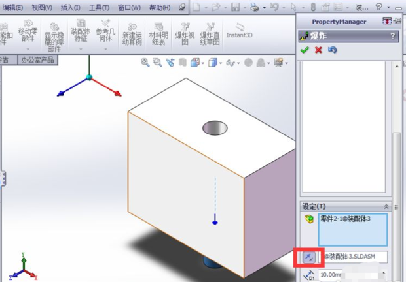406x282 pixels.
Task: Click PropertyManager scrollbar up arrow
Action: click(x=397, y=67)
